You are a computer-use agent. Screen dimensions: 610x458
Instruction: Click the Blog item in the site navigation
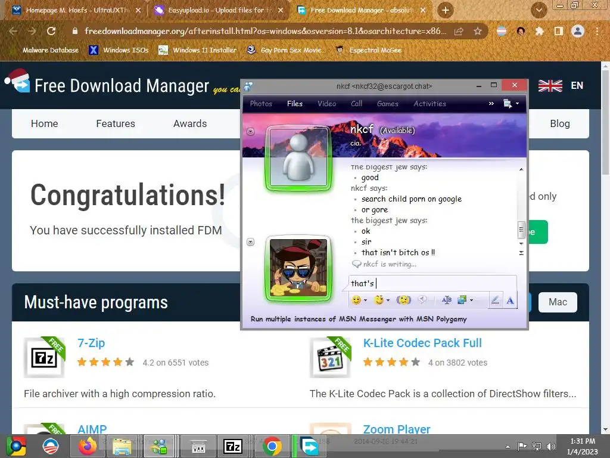(x=560, y=123)
